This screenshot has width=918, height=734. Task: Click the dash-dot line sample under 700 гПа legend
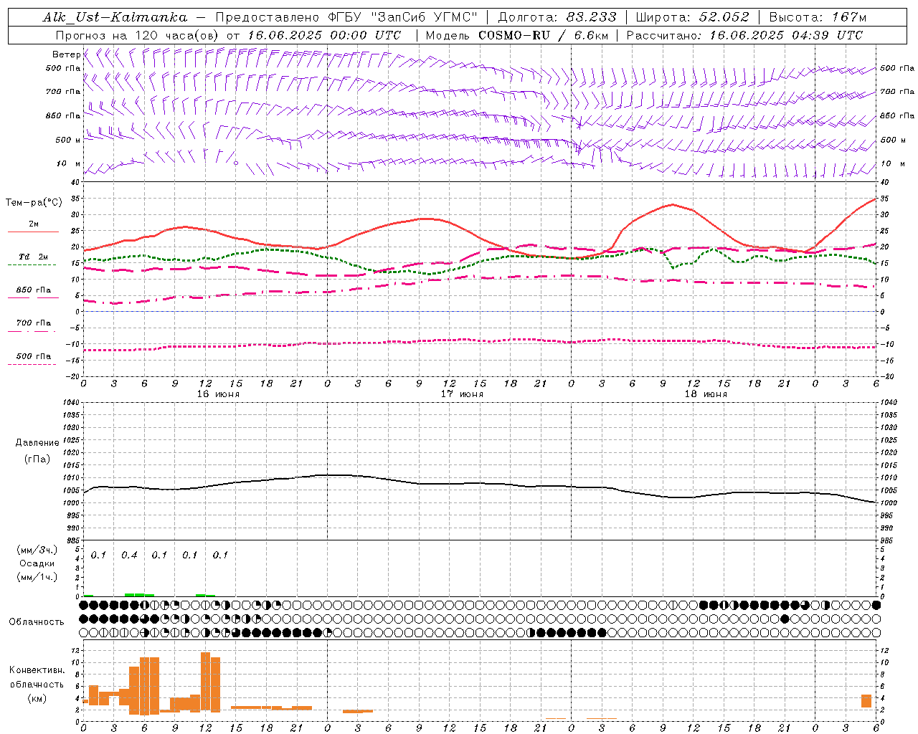[x=32, y=331]
